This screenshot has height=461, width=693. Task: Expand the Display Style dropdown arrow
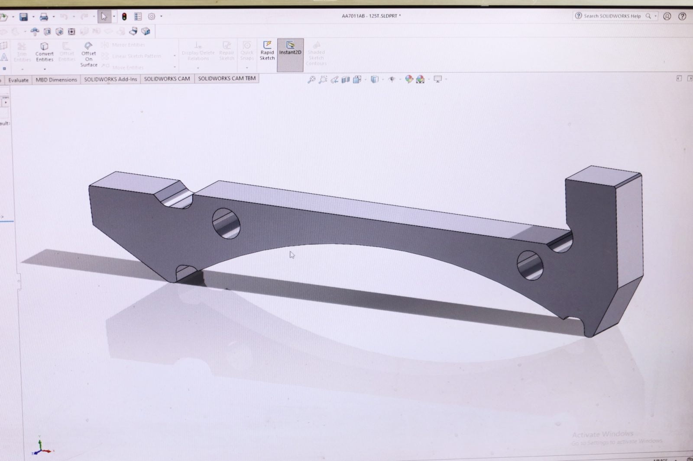(x=383, y=80)
